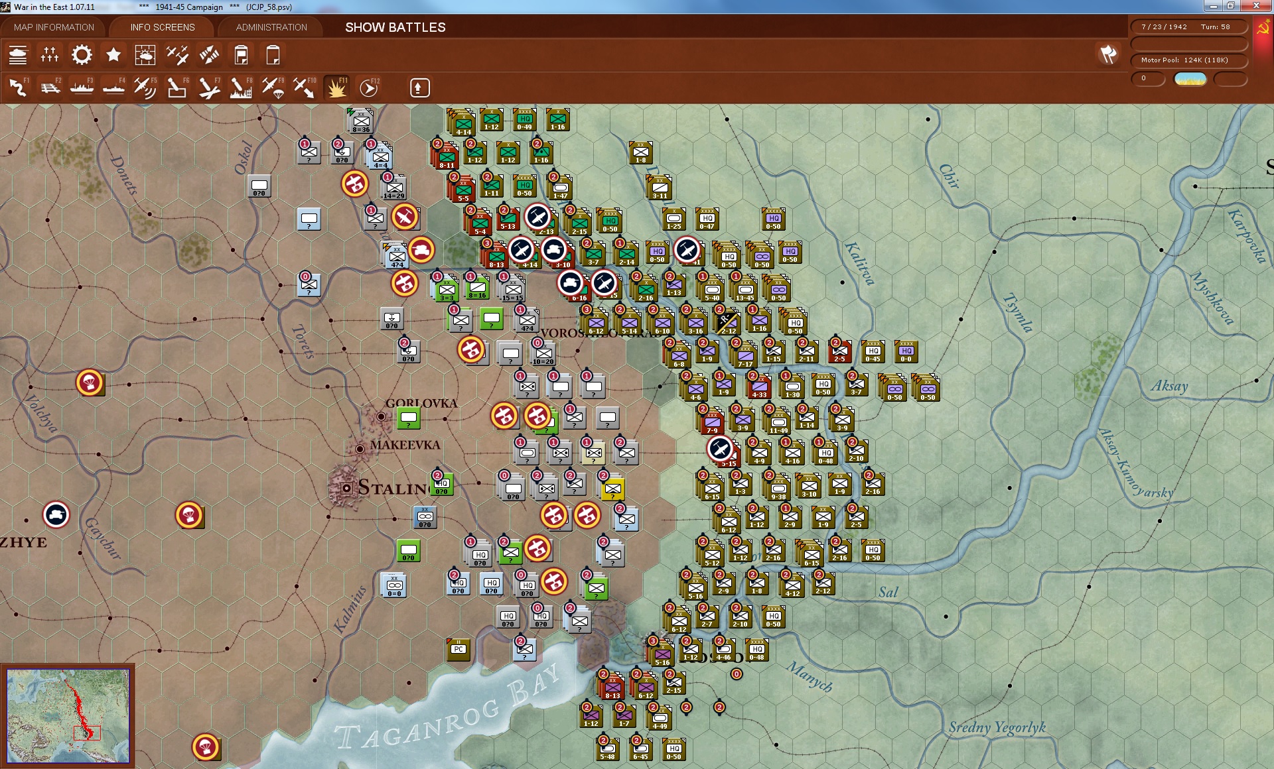
Task: Open the blank clipboard log icon
Action: [273, 55]
